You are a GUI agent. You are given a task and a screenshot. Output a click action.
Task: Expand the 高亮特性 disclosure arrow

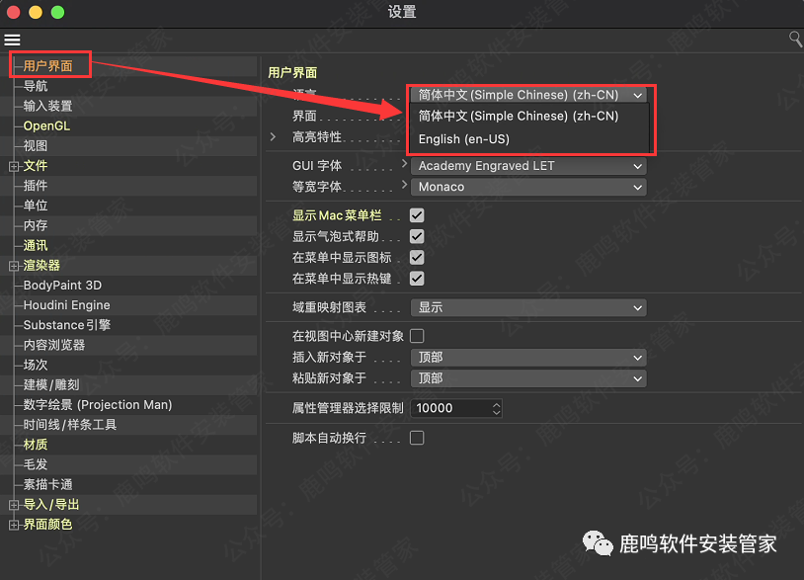273,137
